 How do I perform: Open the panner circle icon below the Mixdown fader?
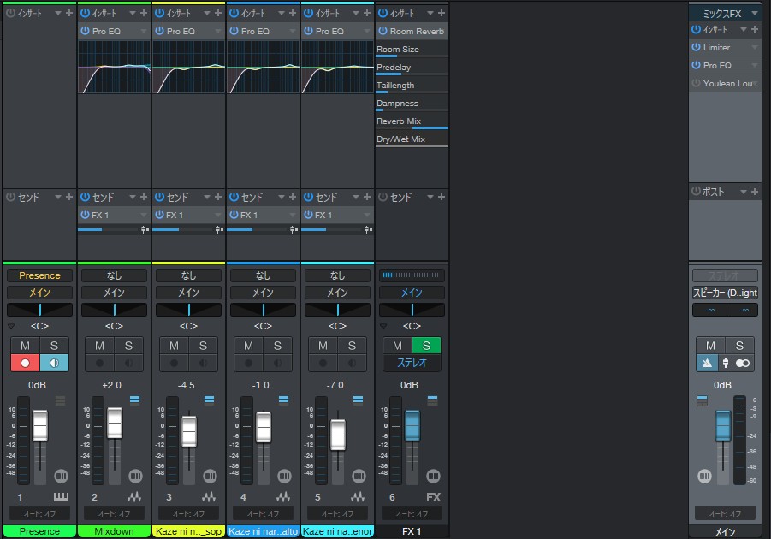pos(135,476)
